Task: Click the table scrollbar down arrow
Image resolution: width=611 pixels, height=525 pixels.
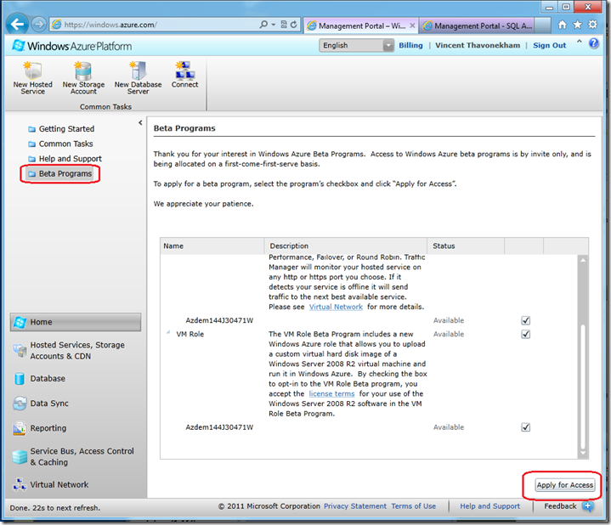Action: tap(583, 453)
